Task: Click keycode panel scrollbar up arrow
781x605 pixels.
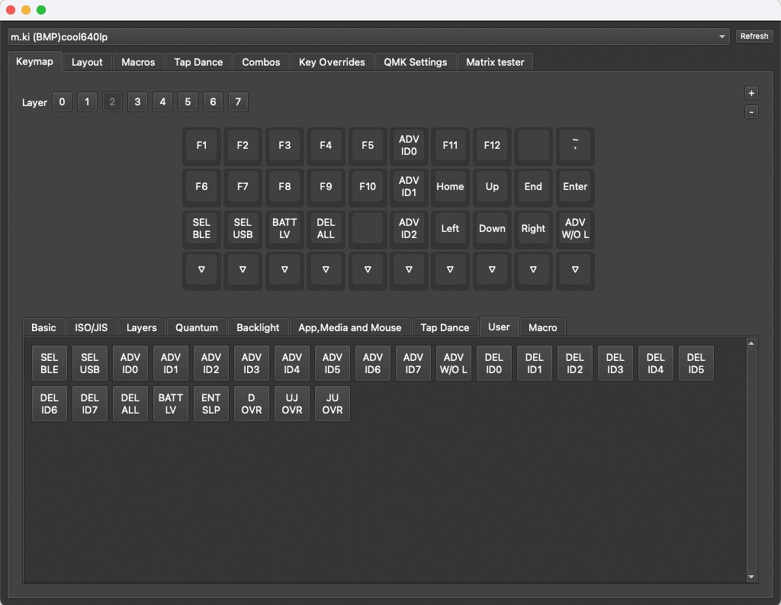Action: point(751,343)
